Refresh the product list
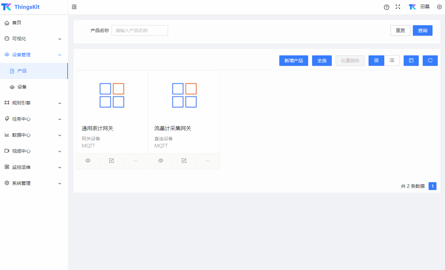The height and width of the screenshot is (270, 445). (x=430, y=60)
